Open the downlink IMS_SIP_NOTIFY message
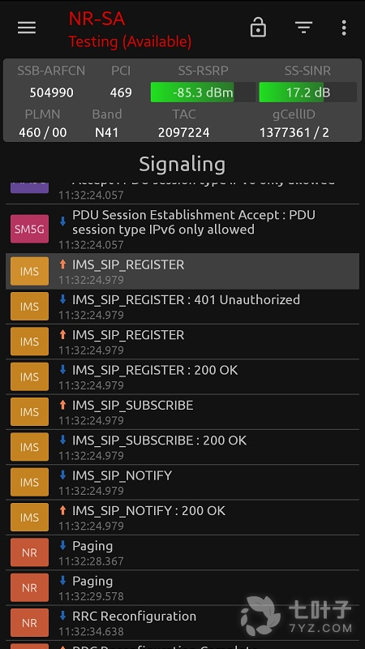This screenshot has width=365, height=649. pyautogui.click(x=182, y=482)
